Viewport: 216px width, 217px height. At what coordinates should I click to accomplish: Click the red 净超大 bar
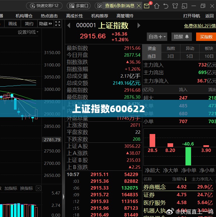point(152,140)
